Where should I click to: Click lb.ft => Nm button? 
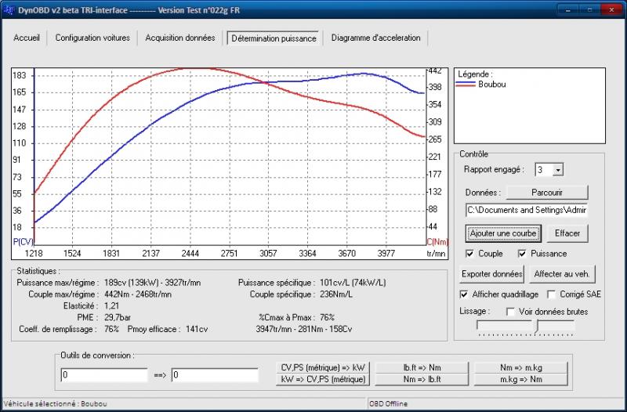pyautogui.click(x=422, y=367)
